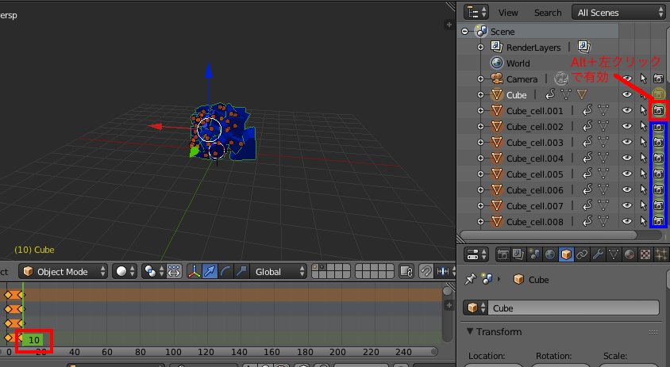Collapse the Transform panel triangle
The image size is (670, 367).
click(x=470, y=331)
